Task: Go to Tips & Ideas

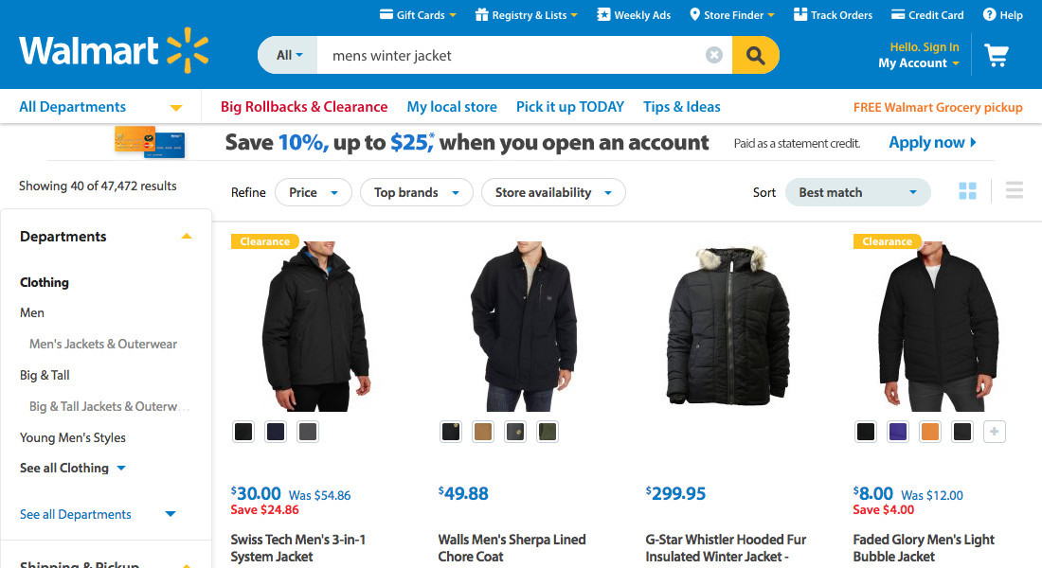Action: click(682, 107)
